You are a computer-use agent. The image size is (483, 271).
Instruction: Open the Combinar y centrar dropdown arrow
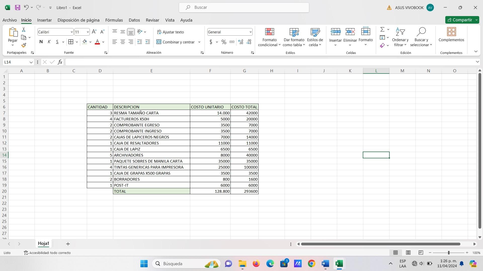199,42
